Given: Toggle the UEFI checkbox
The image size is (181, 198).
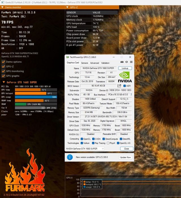Looking at the screenshot, I should (x=125, y=86).
